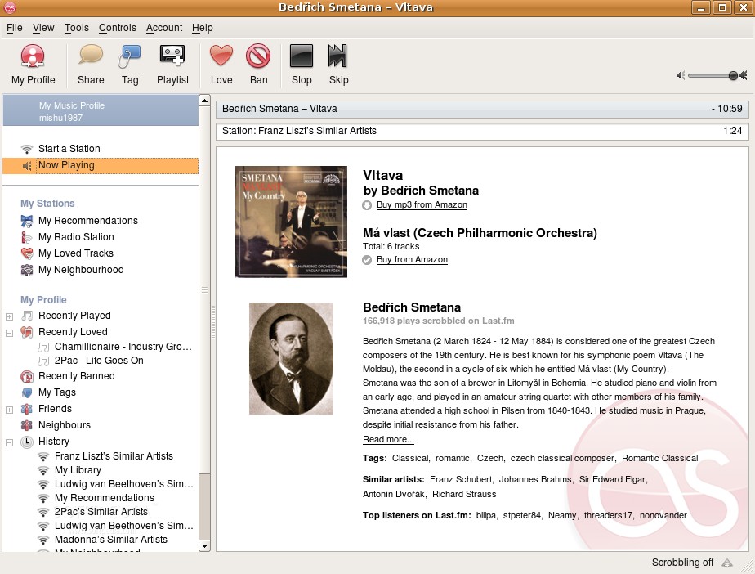Open Recently Banned in the sidebar
The image size is (755, 574).
point(77,376)
